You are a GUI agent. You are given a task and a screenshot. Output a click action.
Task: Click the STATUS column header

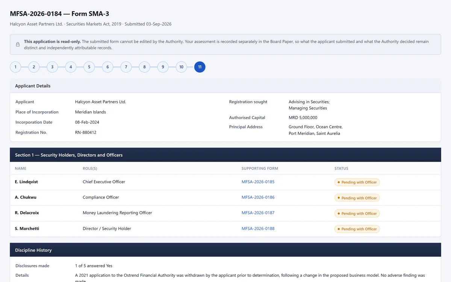[341, 168]
